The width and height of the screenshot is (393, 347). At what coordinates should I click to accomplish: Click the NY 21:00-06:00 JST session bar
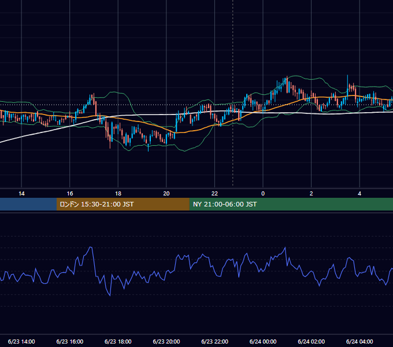[x=291, y=204]
